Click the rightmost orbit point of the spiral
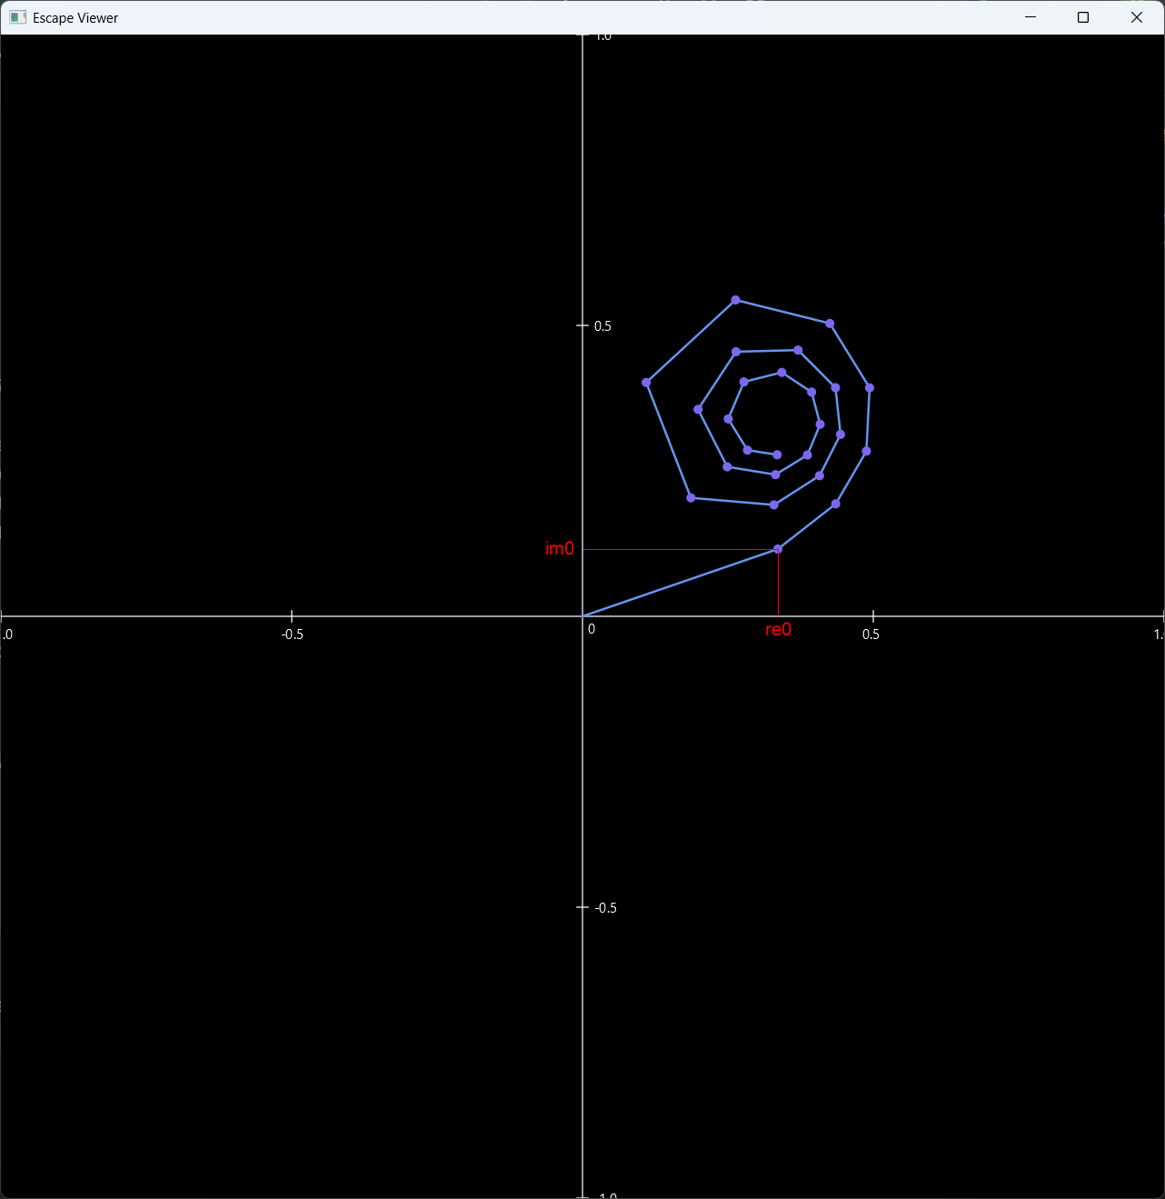Viewport: 1165px width, 1199px height. 870,388
